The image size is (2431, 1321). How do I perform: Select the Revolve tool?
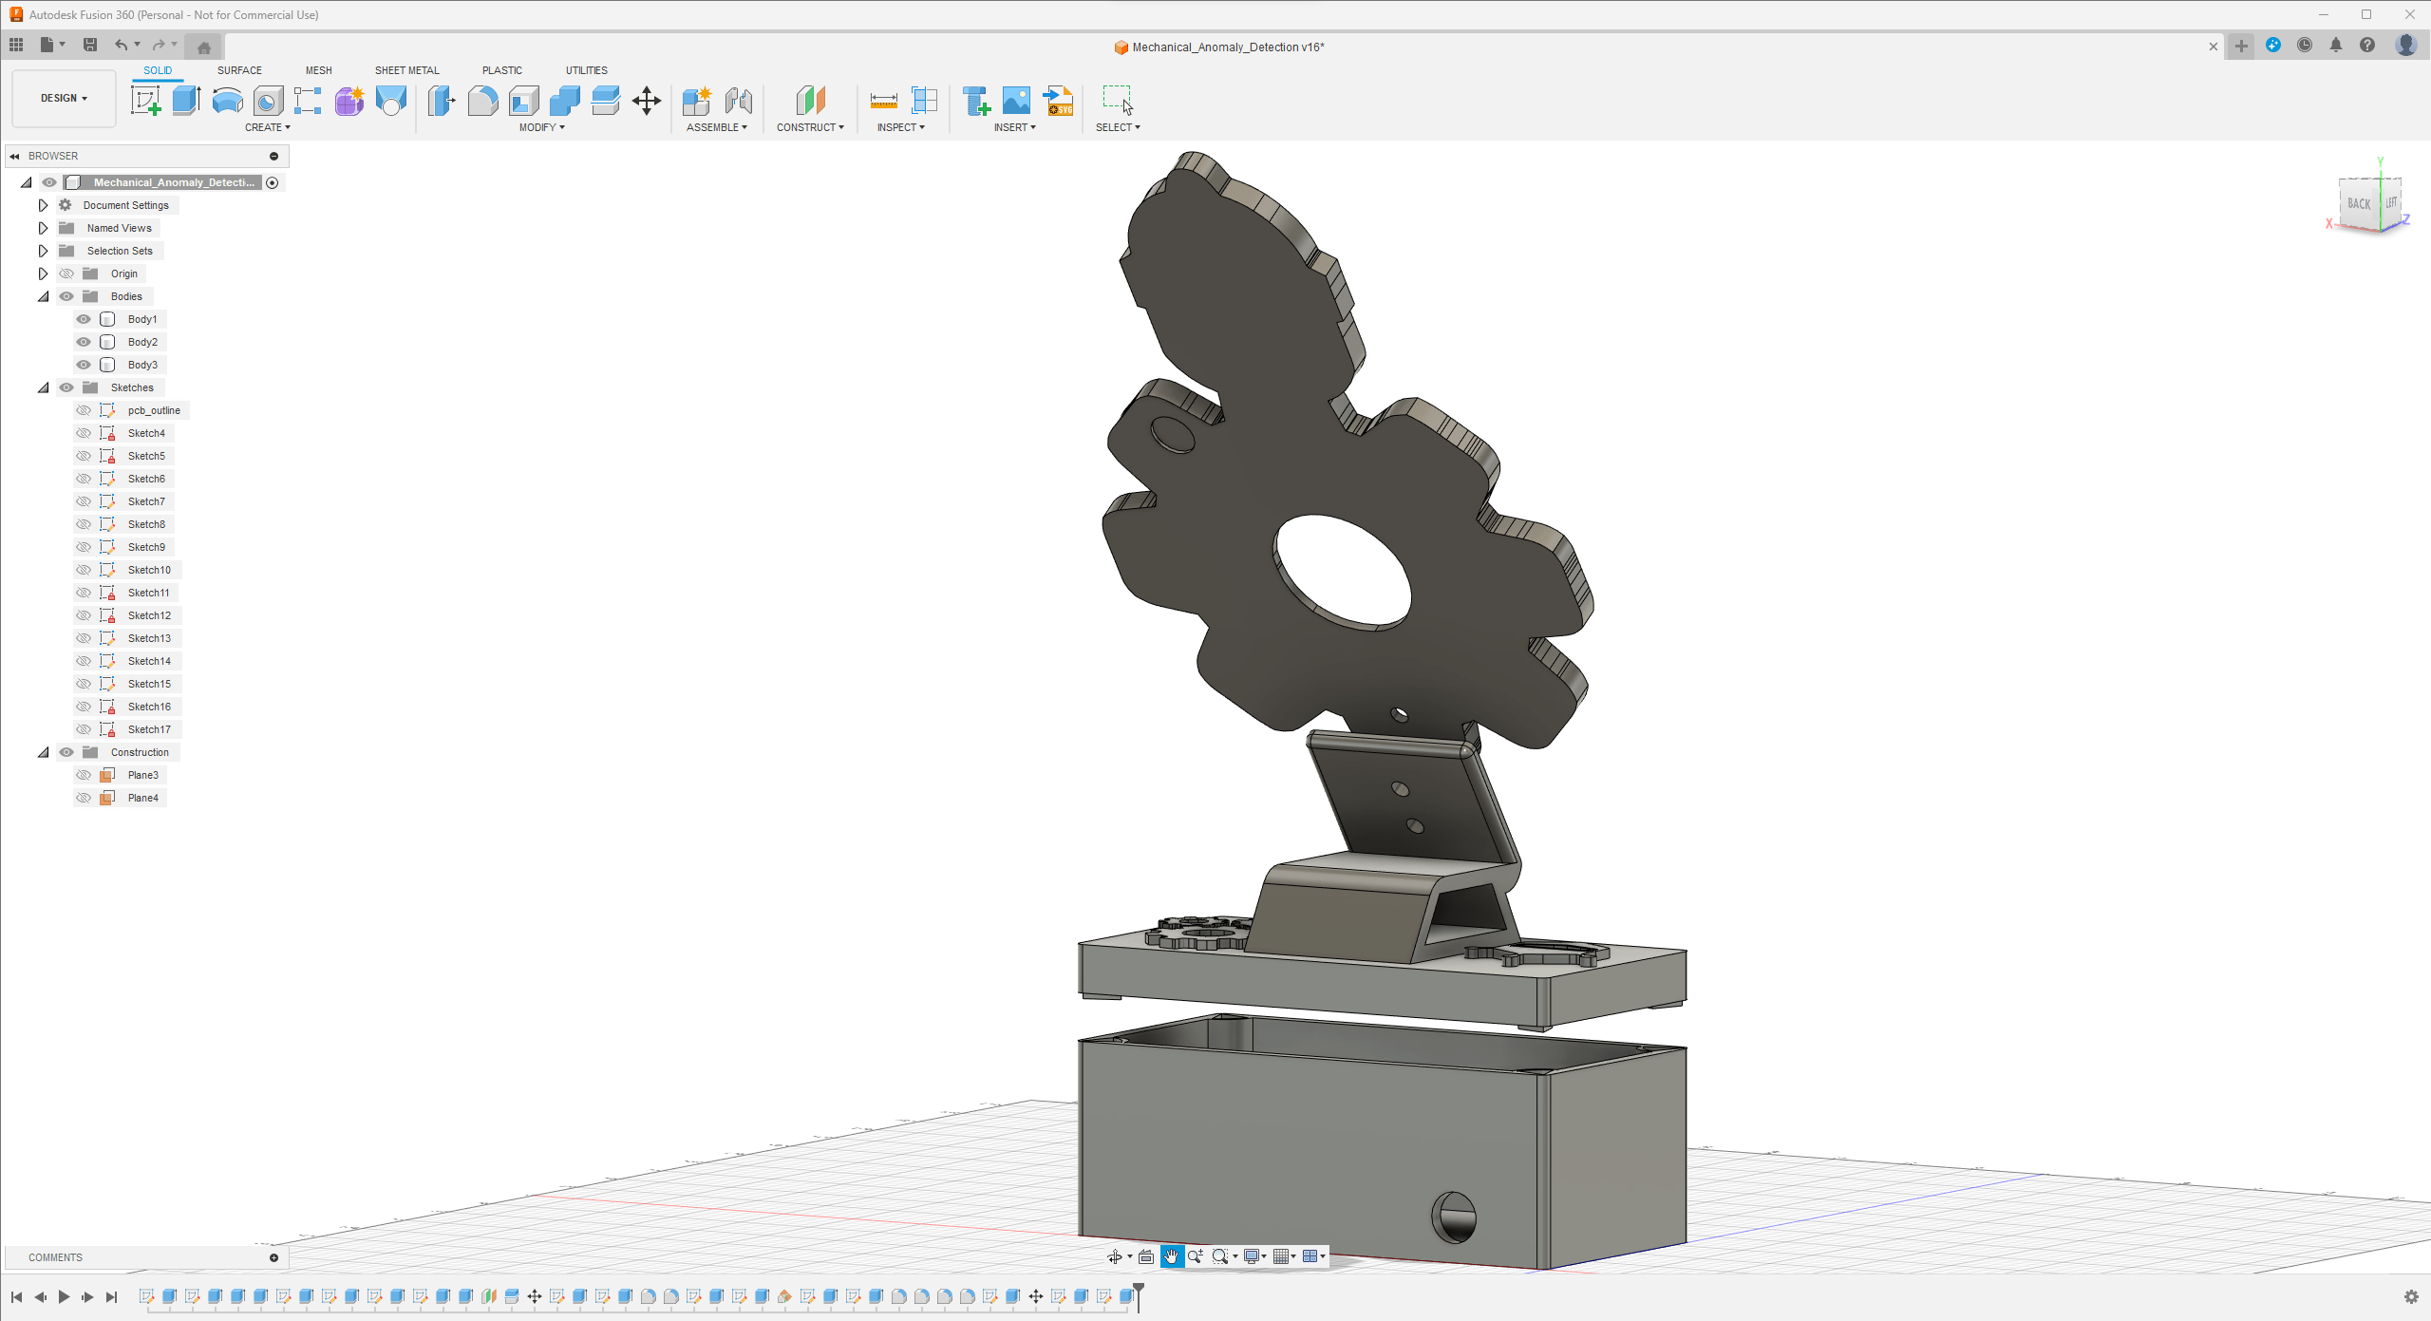(x=227, y=101)
